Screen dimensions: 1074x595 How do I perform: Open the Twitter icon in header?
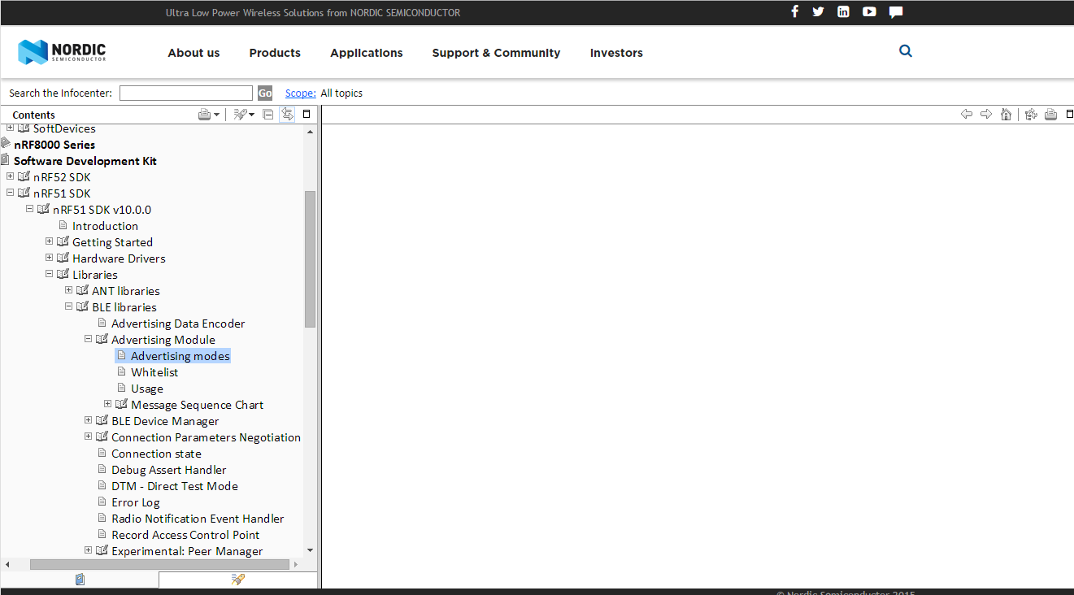818,11
